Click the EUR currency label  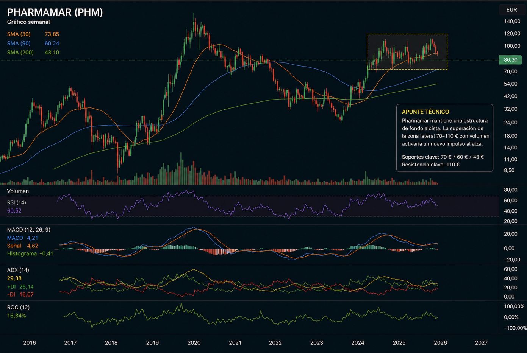511,10
